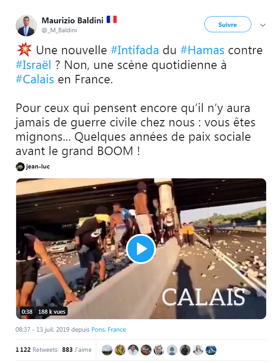Image resolution: width=276 pixels, height=363 pixels.
Task: Click the third liker avatar icon
Action: 133,350
